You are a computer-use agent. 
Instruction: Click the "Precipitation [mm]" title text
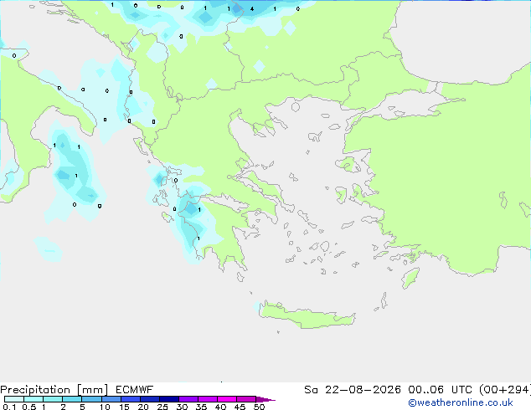click(x=54, y=390)
